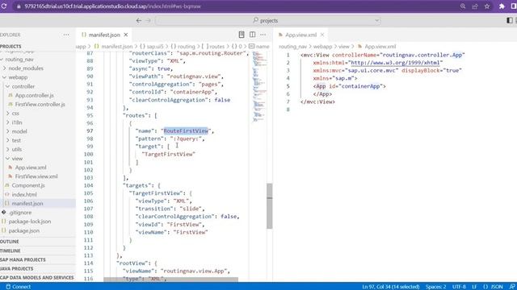Click Ln 97, Col 34 cursor position
This screenshot has height=290, width=517.
click(391, 287)
